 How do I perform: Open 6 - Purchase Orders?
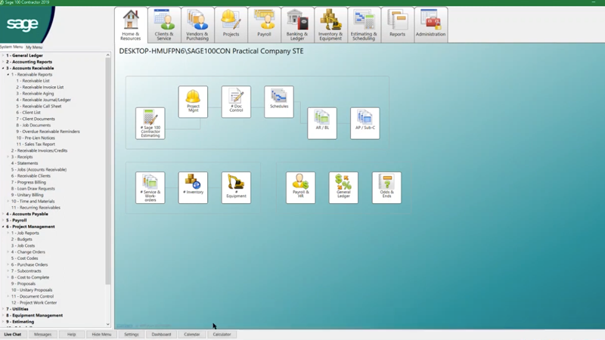[29, 265]
